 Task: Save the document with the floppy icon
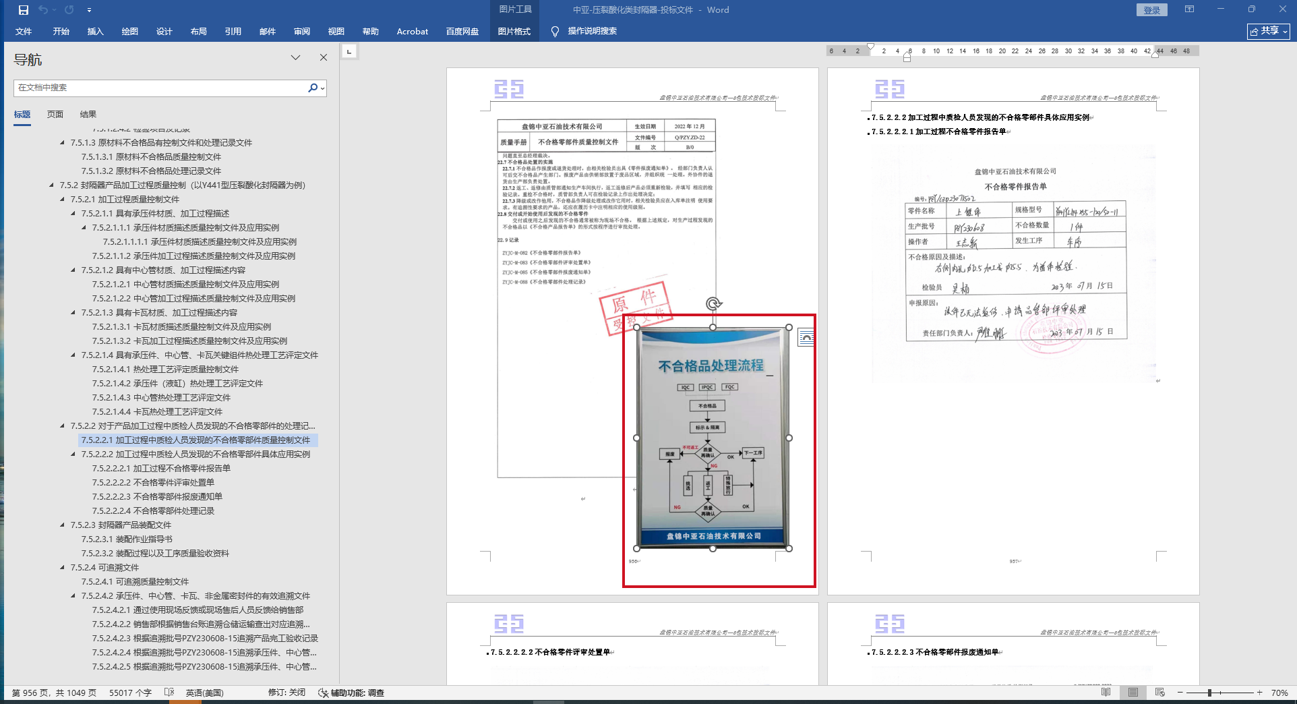(x=24, y=10)
